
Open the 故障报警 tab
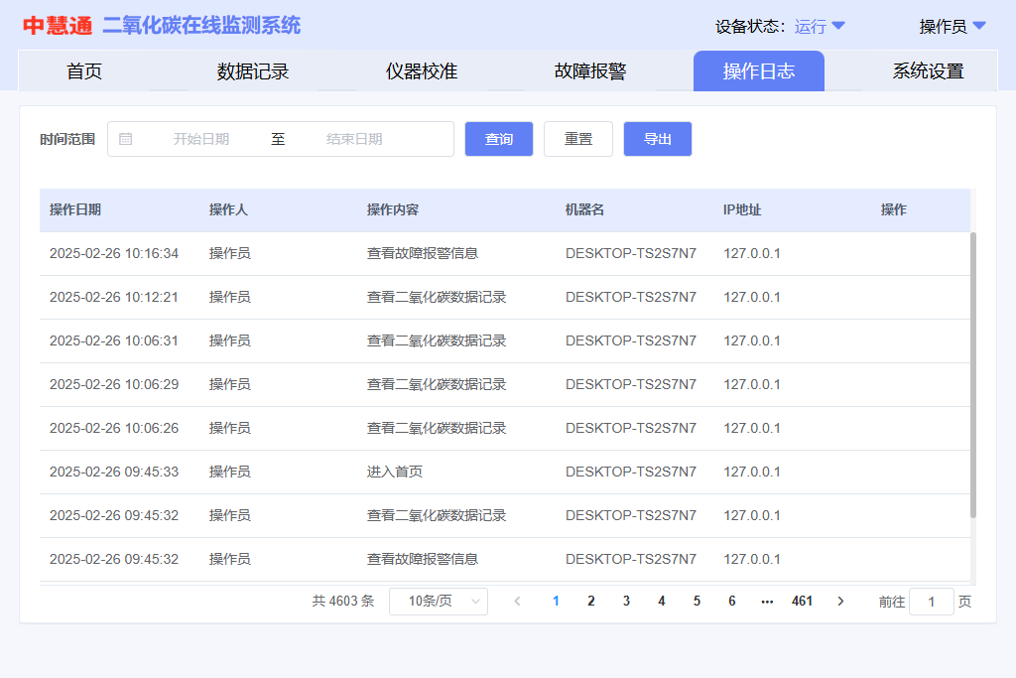point(590,71)
